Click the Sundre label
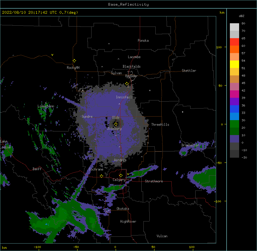This screenshot has height=251, width=257. tap(87, 117)
